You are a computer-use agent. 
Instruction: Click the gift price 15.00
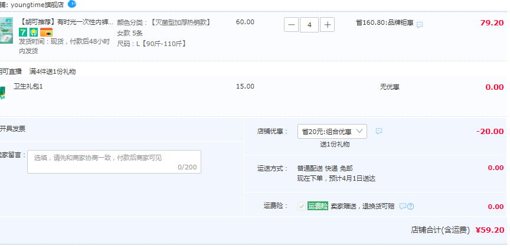[x=245, y=86]
